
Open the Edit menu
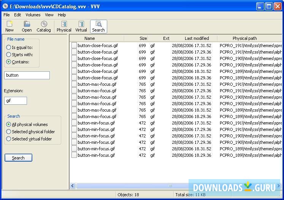tap(17, 15)
